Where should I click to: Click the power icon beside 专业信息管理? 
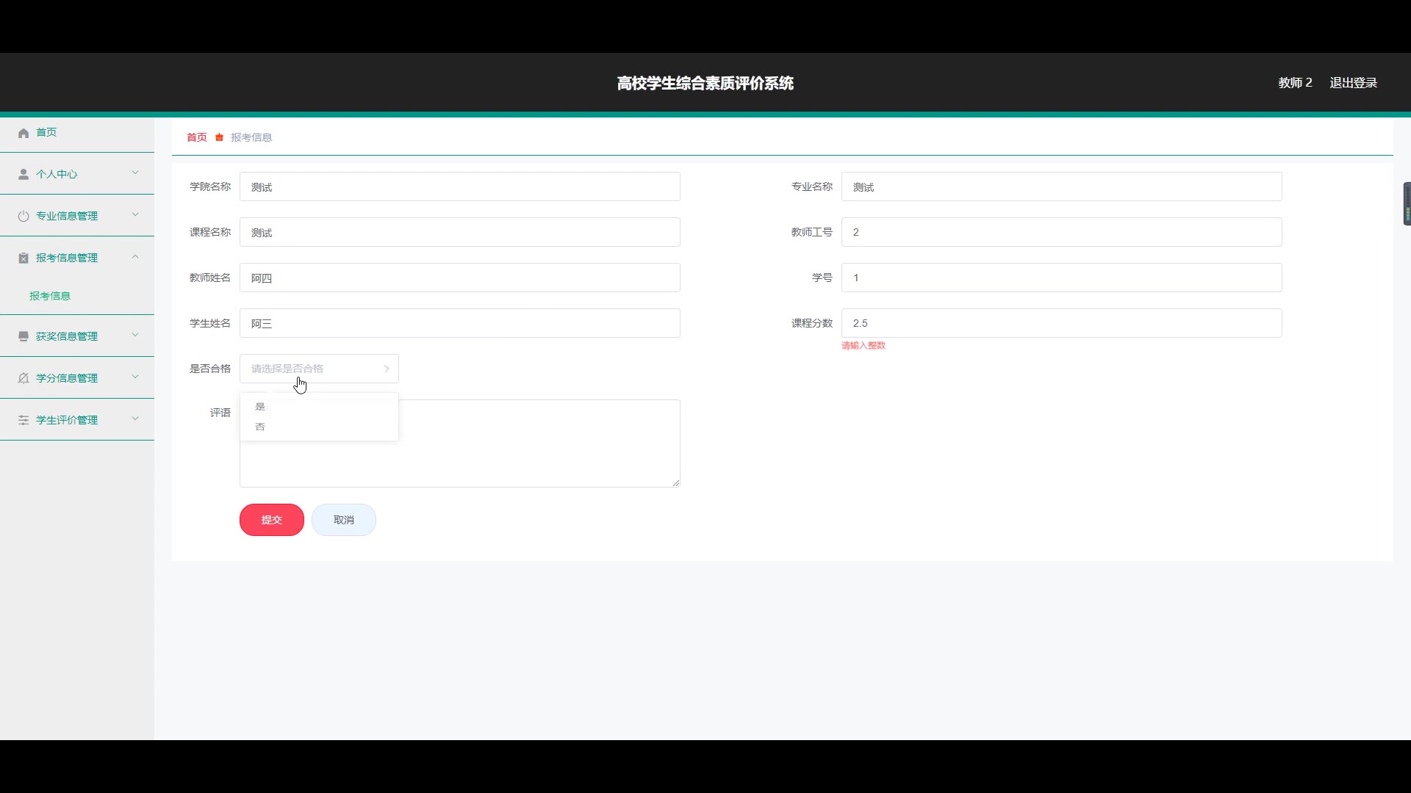click(x=24, y=216)
